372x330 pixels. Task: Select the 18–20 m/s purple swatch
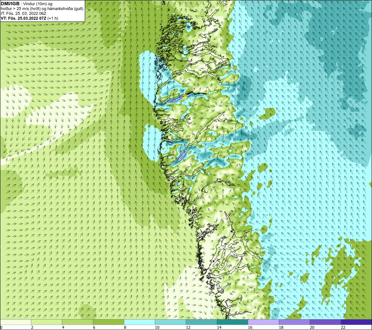click(x=294, y=322)
